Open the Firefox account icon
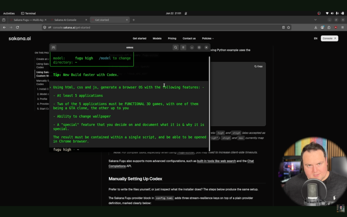The image size is (347, 217). [x=322, y=27]
